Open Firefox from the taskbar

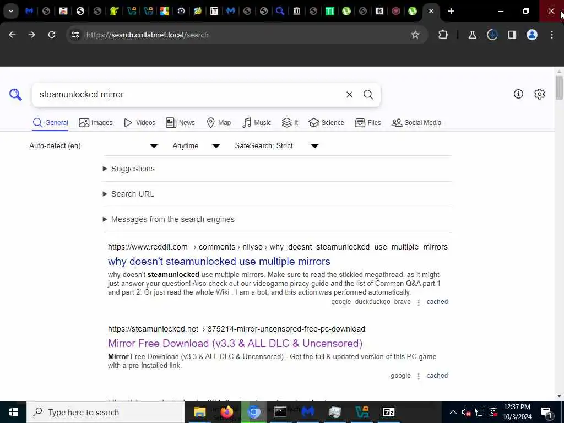(x=226, y=412)
